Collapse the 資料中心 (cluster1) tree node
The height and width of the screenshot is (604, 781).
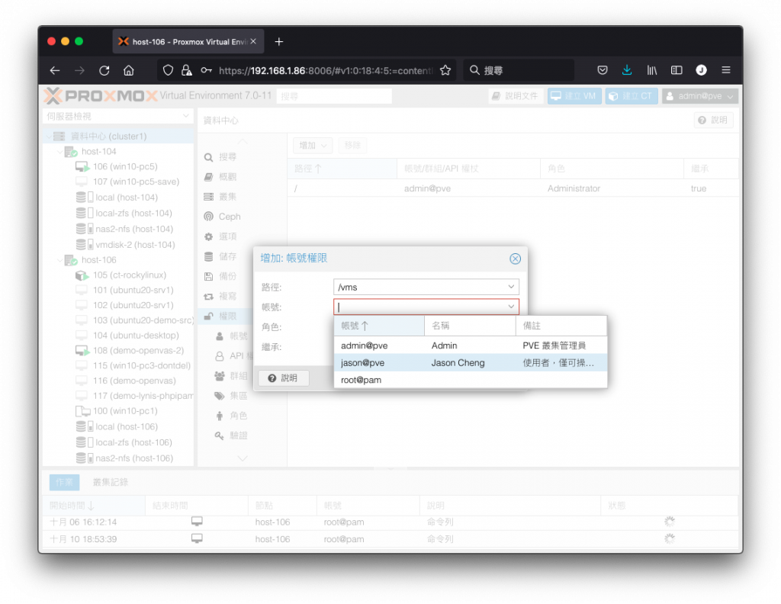(48, 136)
